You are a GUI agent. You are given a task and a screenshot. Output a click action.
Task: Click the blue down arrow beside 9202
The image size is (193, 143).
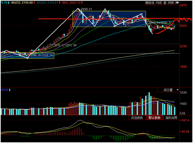point(10,90)
